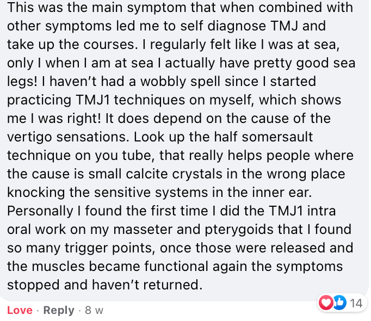
Task: Click the Love link under the comment
Action: click(x=20, y=310)
